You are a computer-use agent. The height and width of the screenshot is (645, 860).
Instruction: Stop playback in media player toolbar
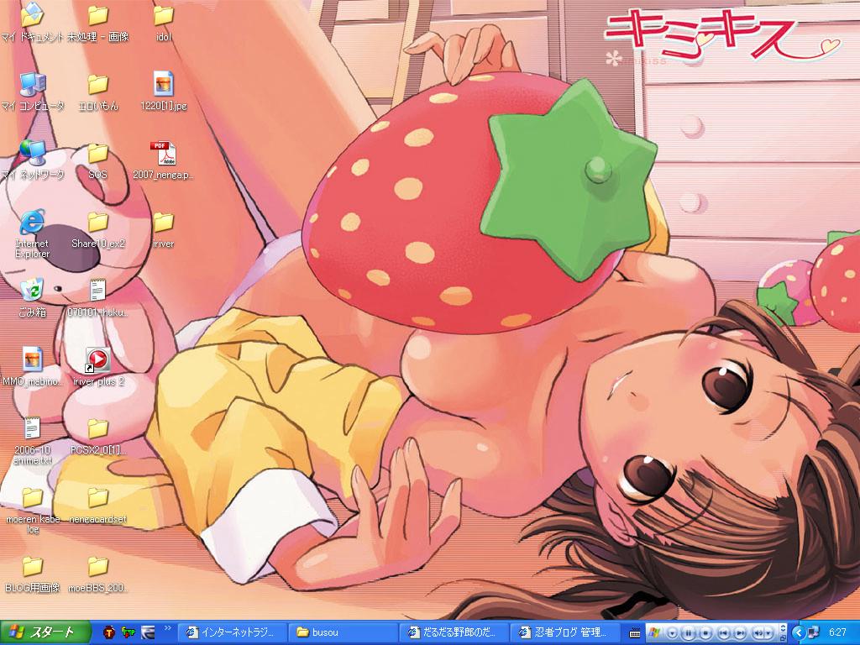705,633
